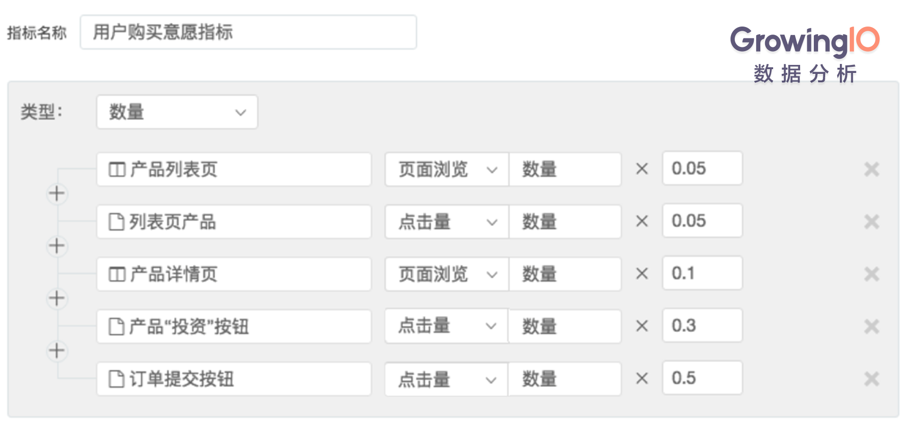909x424 pixels.
Task: Open 点击量 dropdown for 列表页产品
Action: pyautogui.click(x=447, y=222)
